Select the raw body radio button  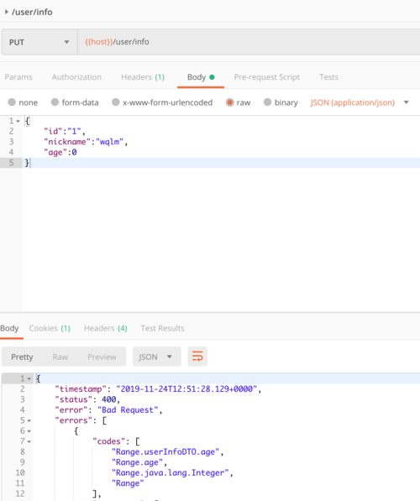click(x=229, y=102)
